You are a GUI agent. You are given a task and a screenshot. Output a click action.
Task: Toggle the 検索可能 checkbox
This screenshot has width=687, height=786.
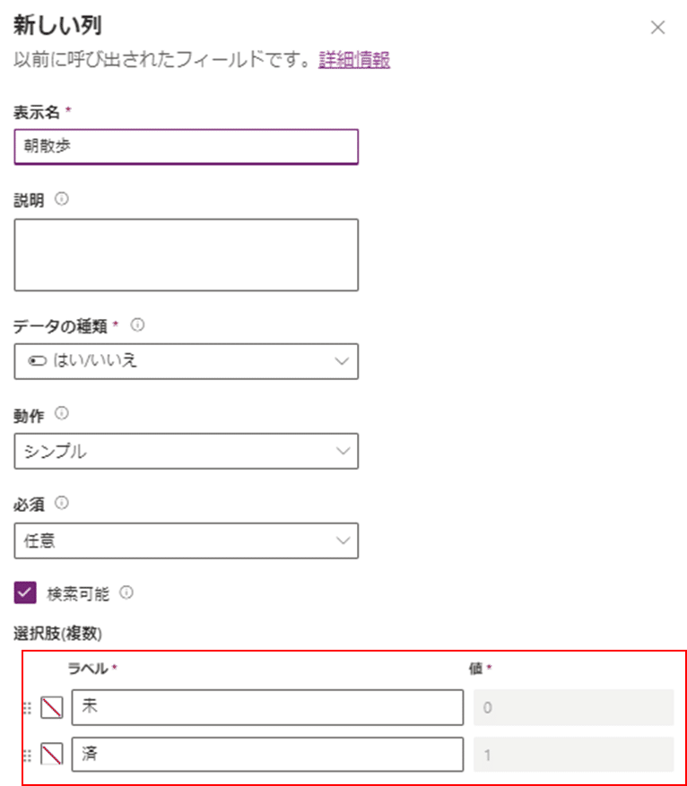click(25, 592)
